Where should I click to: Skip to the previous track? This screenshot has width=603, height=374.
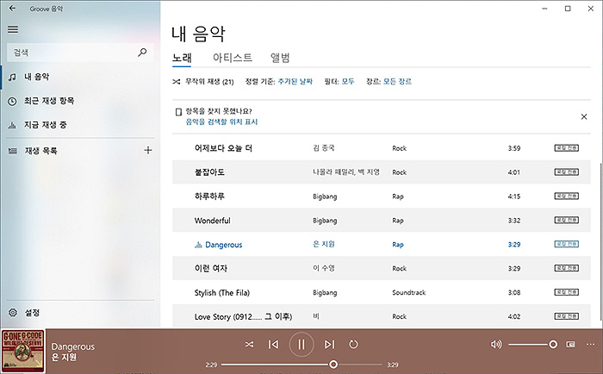273,345
